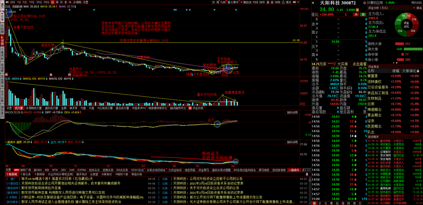Click green 卖 sell button
The height and width of the screenshot is (205, 423).
(x=363, y=14)
